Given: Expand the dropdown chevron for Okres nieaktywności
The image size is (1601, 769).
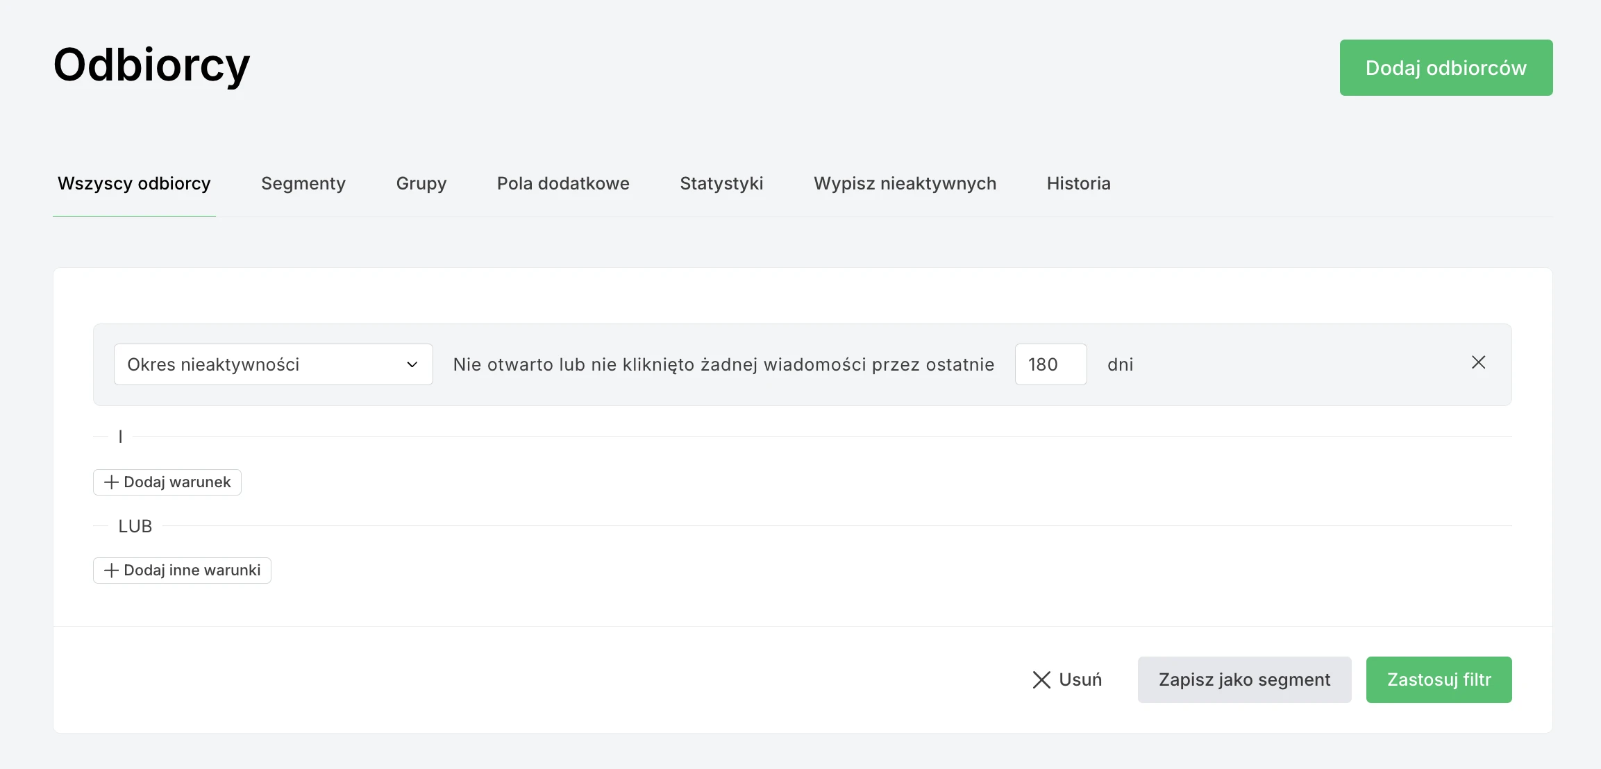Looking at the screenshot, I should tap(412, 364).
